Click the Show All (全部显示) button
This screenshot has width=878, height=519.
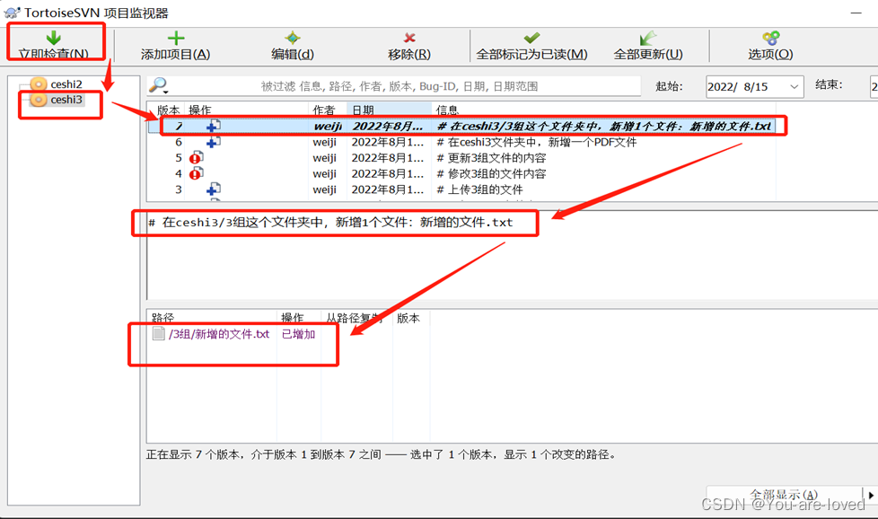pos(784,495)
